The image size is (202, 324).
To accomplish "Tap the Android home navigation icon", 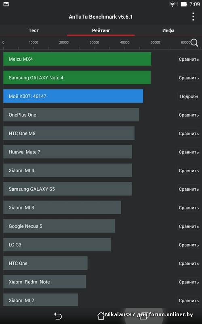I will [101, 316].
